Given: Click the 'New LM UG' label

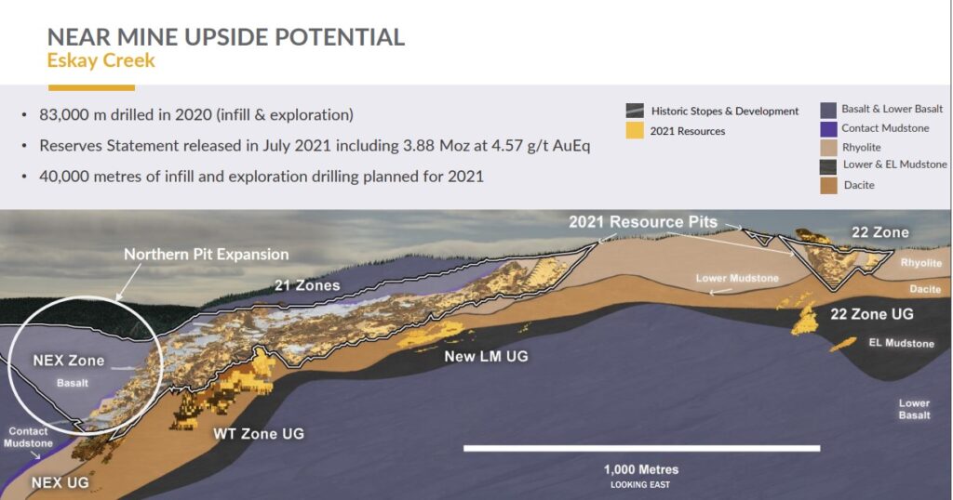Looking at the screenshot, I should [x=486, y=356].
